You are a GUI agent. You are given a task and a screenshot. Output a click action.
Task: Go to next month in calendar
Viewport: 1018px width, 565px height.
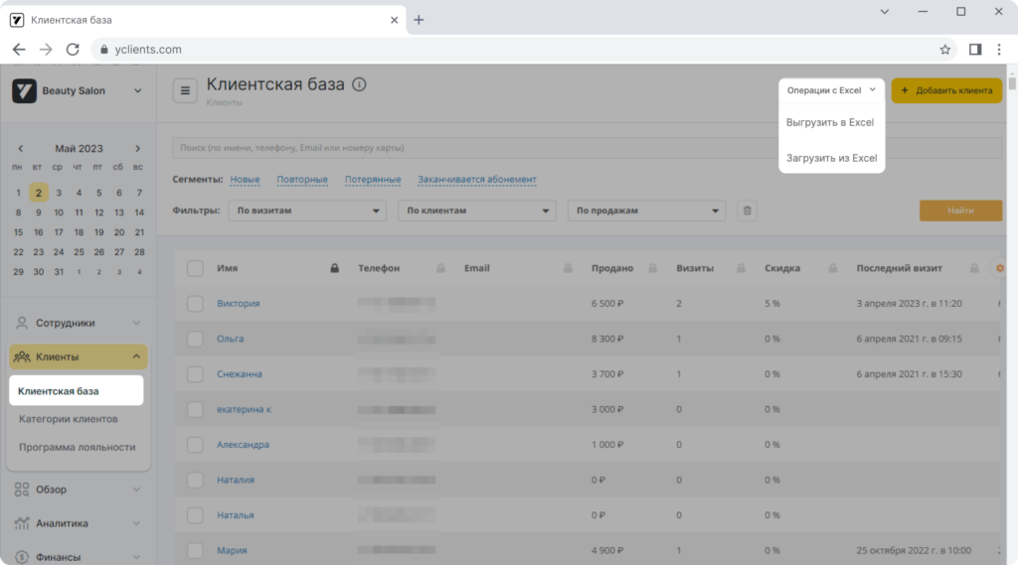pyautogui.click(x=137, y=149)
